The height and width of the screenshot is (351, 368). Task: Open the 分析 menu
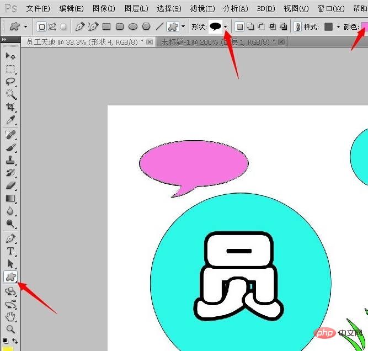(x=236, y=9)
